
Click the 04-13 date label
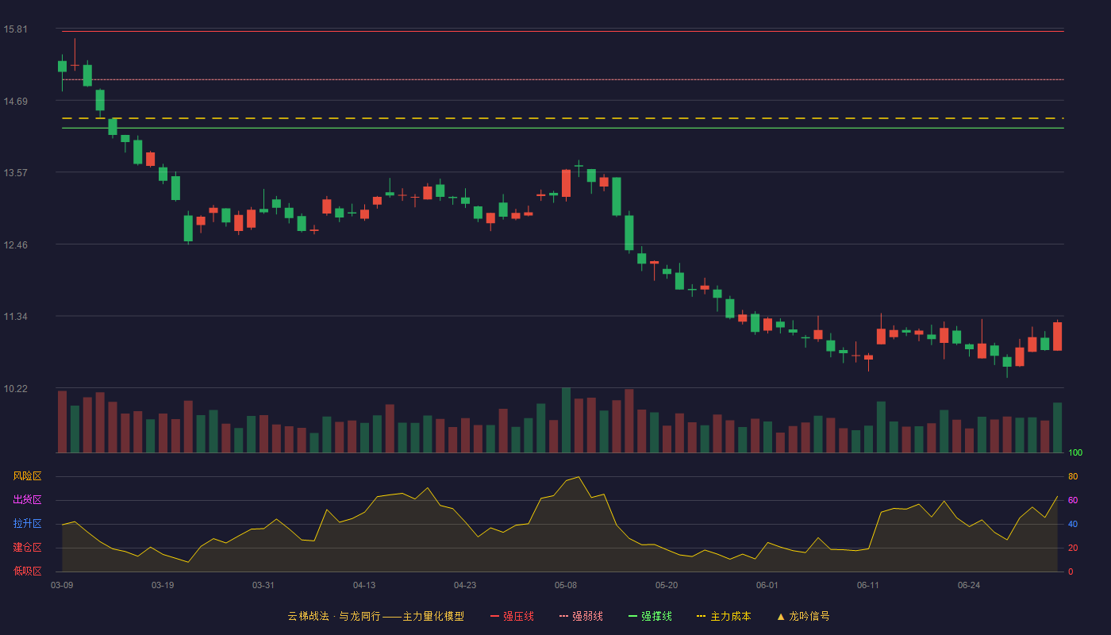(x=364, y=585)
